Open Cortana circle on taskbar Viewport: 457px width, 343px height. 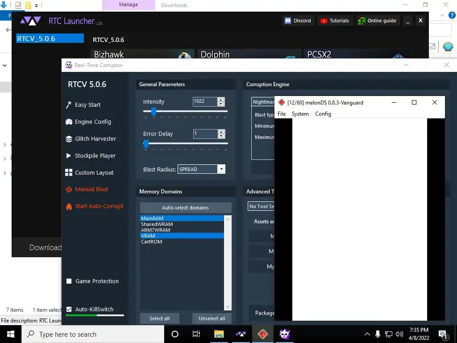175,334
